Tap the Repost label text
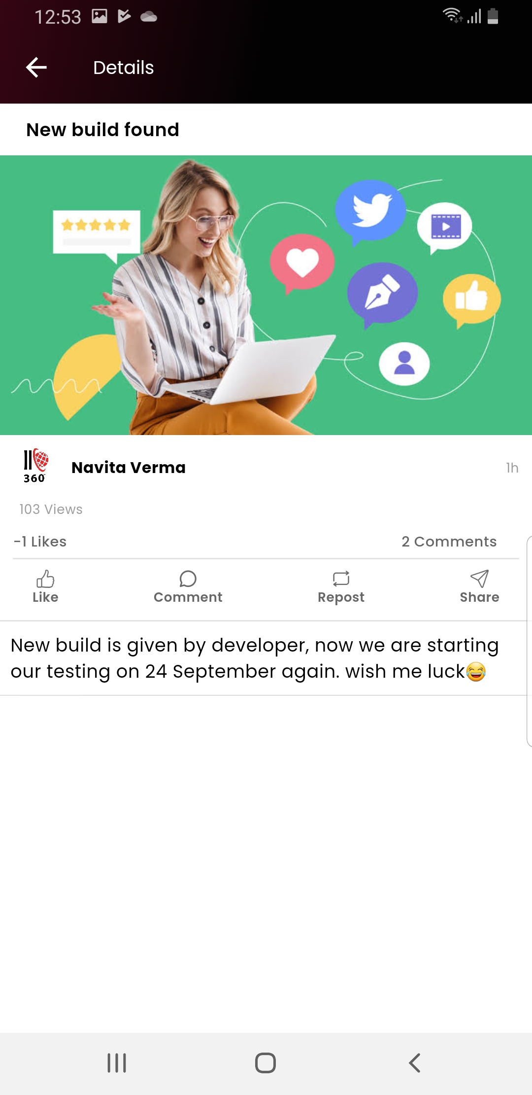The height and width of the screenshot is (1095, 532). tap(341, 597)
